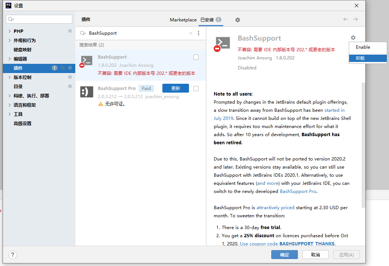Open the 'and more' link

[268, 183]
